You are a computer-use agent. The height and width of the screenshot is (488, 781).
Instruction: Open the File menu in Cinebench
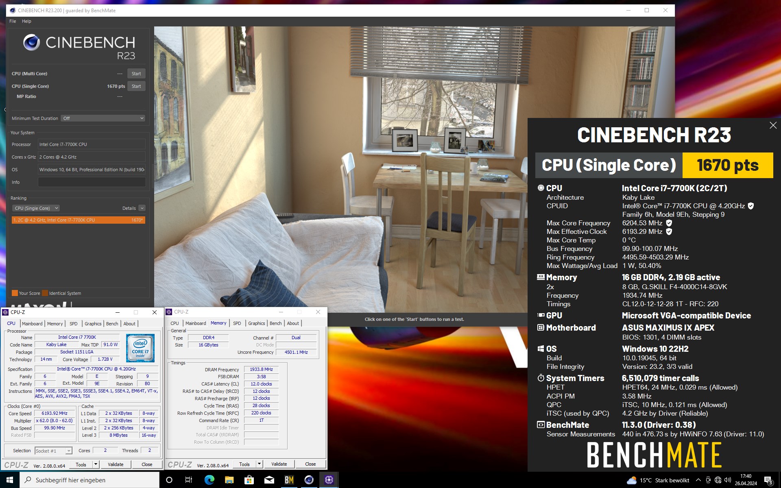pos(13,21)
